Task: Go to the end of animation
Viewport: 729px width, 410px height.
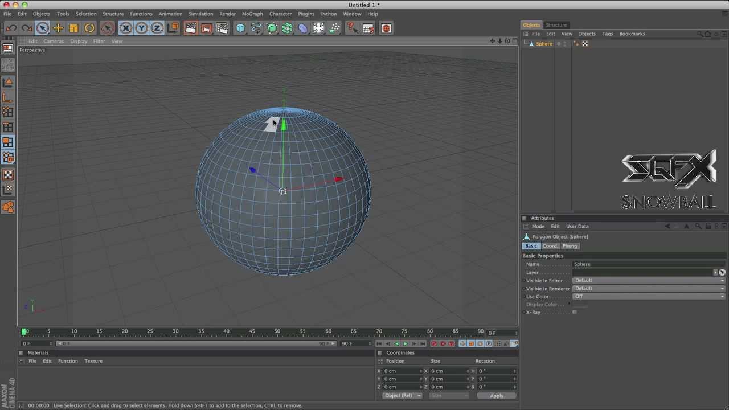Action: (x=423, y=344)
